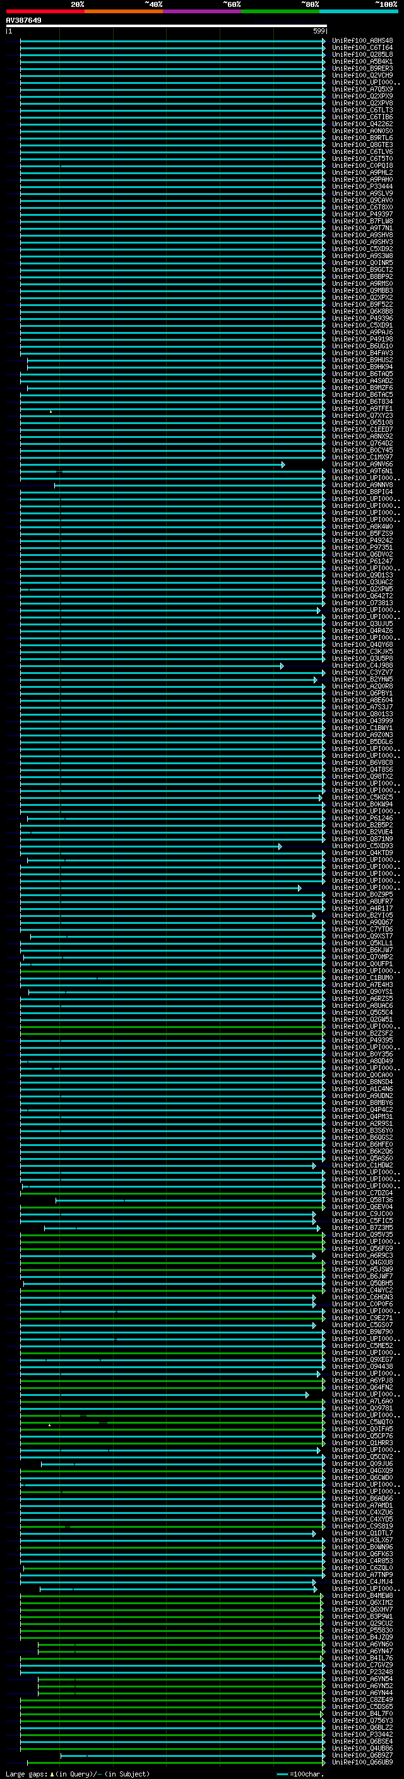The width and height of the screenshot is (404, 1779).
Task: Click hit label UniRef100_C9S819
Action: coord(362,1527)
